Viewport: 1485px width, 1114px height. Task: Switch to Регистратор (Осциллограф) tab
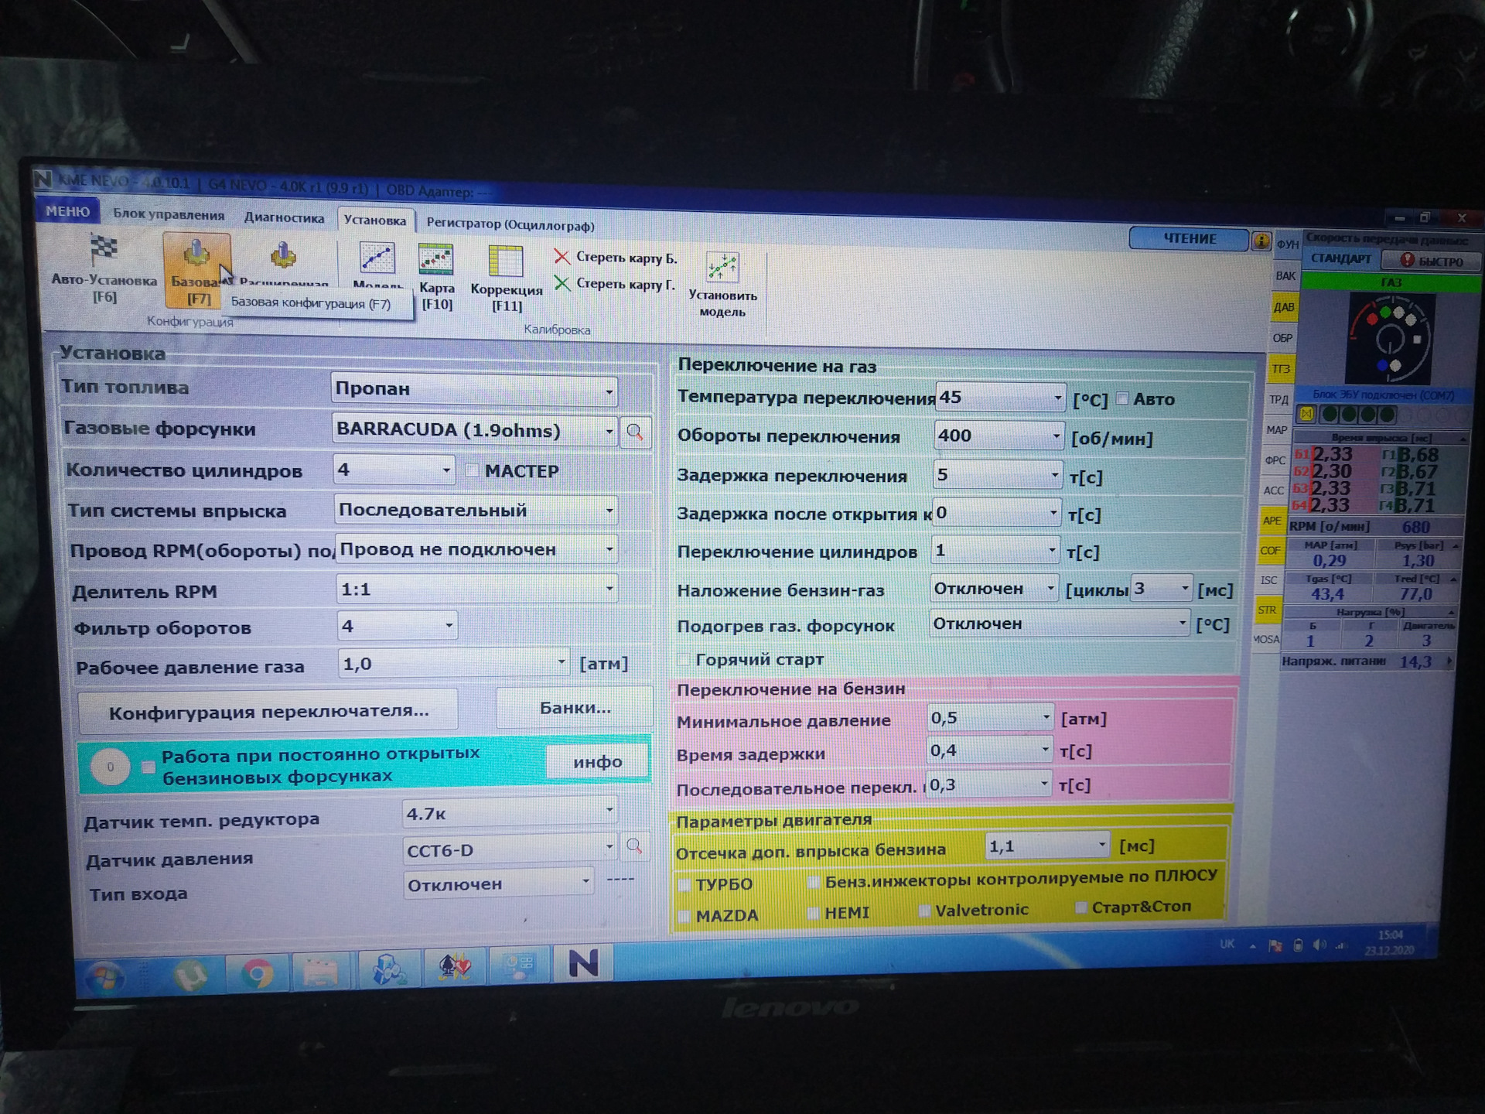(510, 225)
